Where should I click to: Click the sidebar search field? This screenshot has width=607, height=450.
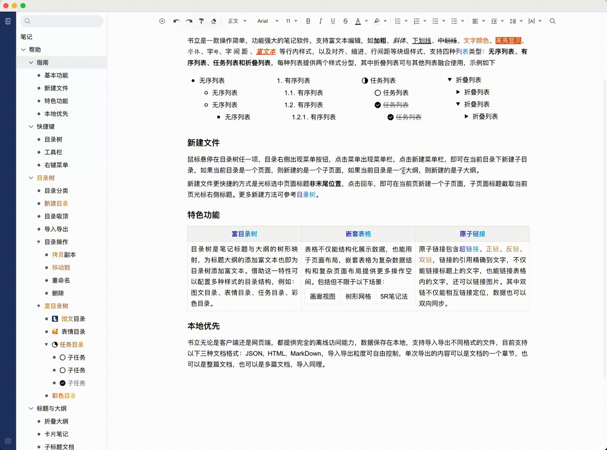[62, 21]
